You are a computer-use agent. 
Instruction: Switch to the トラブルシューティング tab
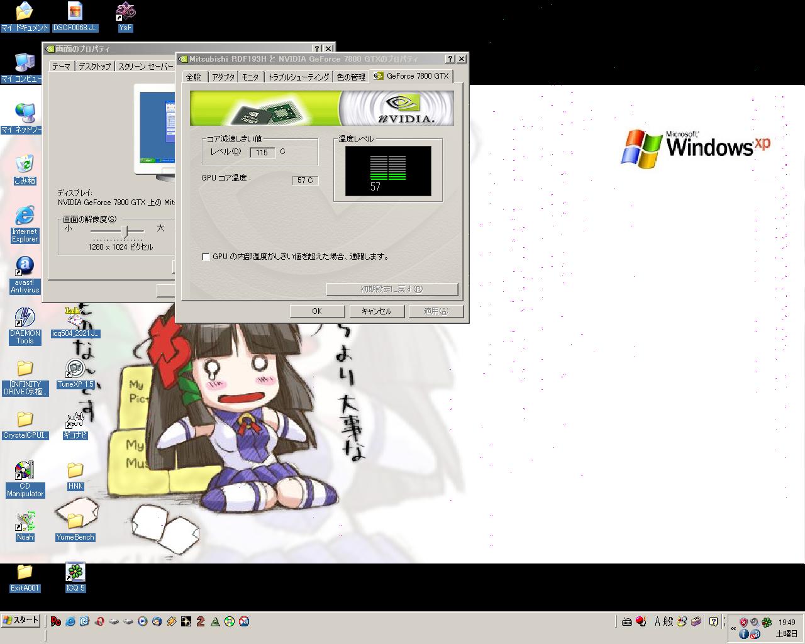299,77
